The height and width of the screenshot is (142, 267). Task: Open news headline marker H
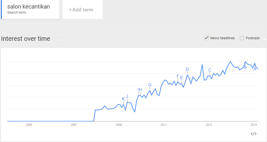(141, 90)
